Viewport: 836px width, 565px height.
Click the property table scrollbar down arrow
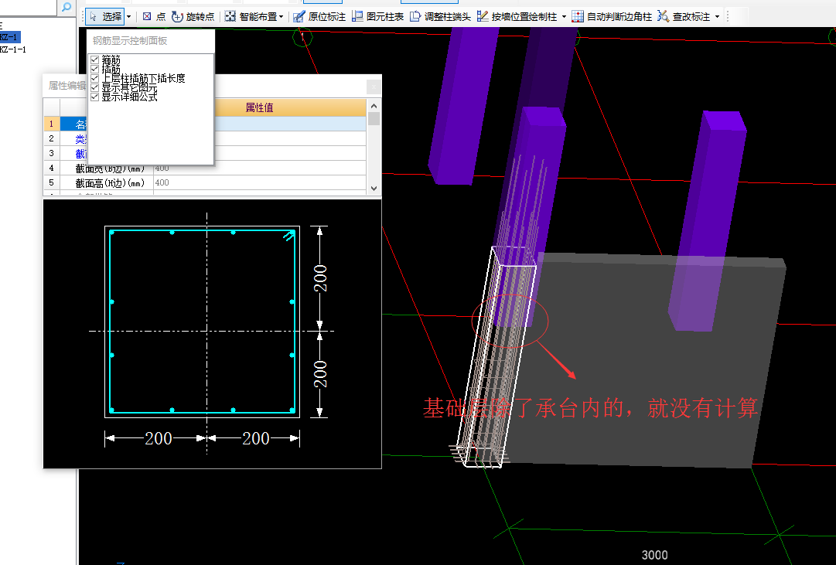(374, 188)
